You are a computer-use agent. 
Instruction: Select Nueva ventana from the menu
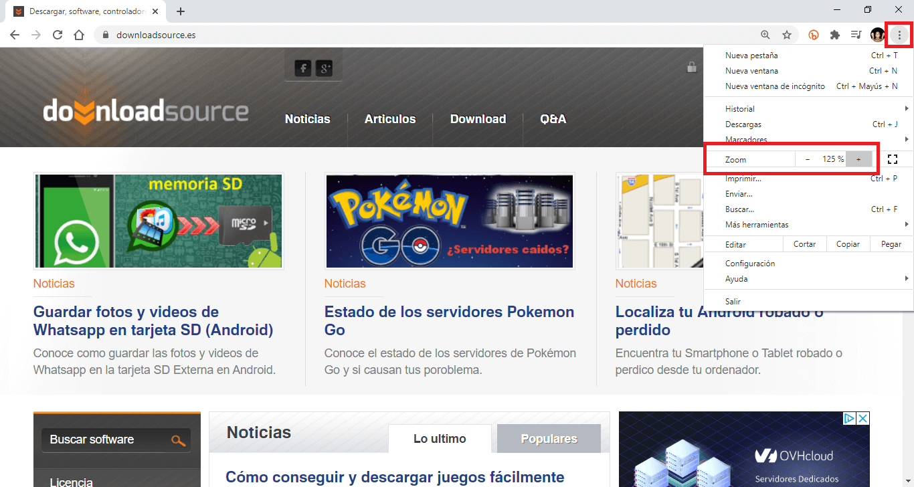[808, 71]
